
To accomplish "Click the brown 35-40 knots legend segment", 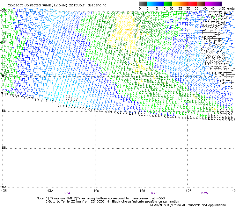I will click(x=201, y=4).
